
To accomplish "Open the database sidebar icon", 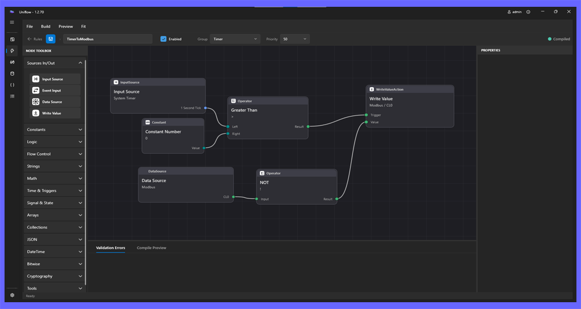I will (12, 74).
